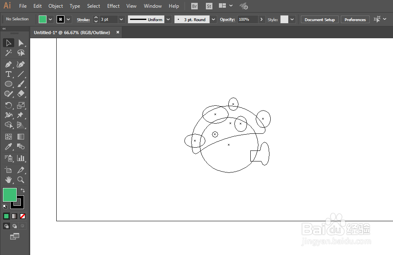Set paint mode to solid Color
Image resolution: width=393 pixels, height=255 pixels.
point(6,216)
